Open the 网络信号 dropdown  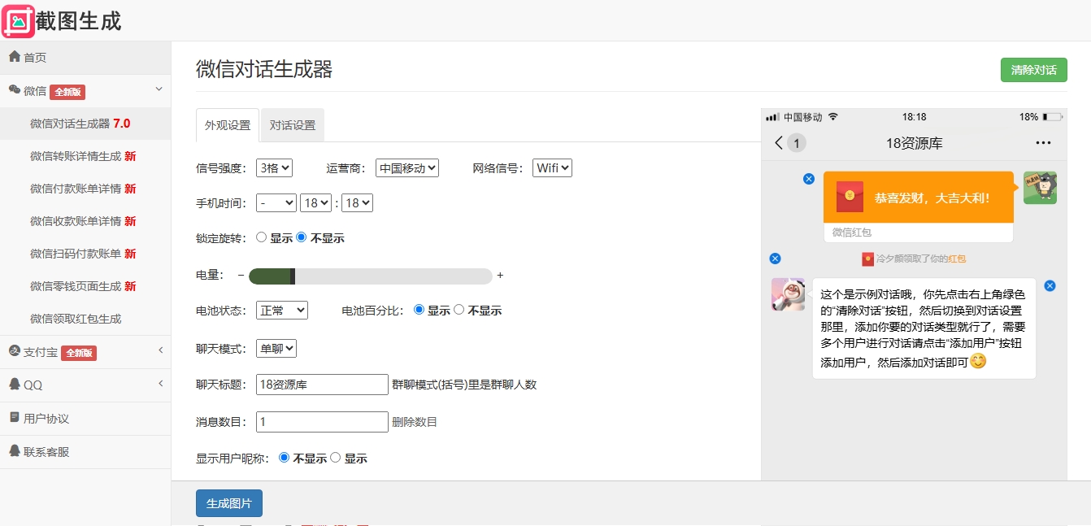(x=553, y=168)
